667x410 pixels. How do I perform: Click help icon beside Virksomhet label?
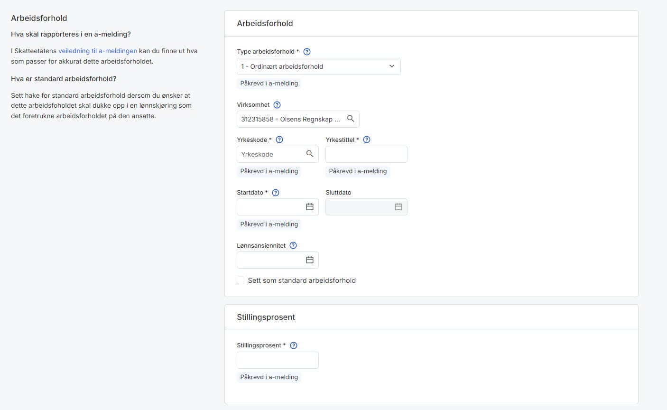click(277, 105)
